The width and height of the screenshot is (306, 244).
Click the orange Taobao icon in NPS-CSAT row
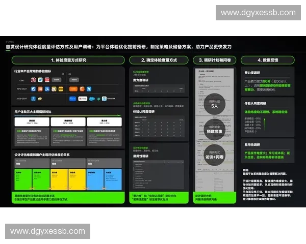tap(40, 88)
